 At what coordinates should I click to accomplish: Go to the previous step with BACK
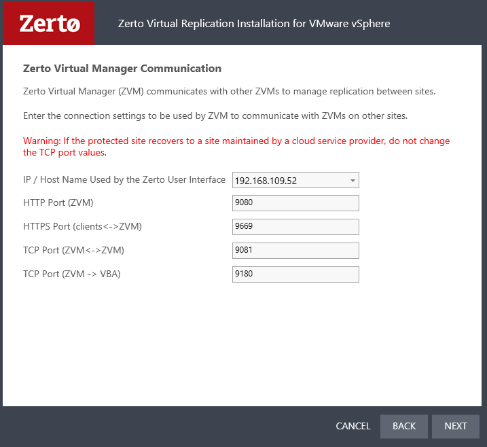click(x=403, y=426)
